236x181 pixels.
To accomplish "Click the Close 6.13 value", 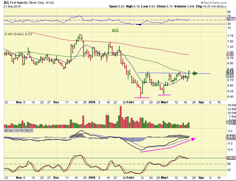I will click(165, 6).
